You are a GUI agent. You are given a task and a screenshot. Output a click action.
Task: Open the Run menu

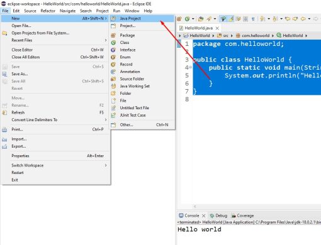pyautogui.click(x=116, y=11)
